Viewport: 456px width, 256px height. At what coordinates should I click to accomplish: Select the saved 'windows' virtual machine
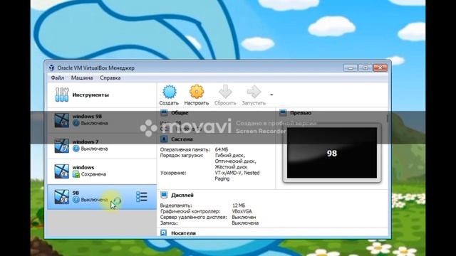pyautogui.click(x=102, y=171)
